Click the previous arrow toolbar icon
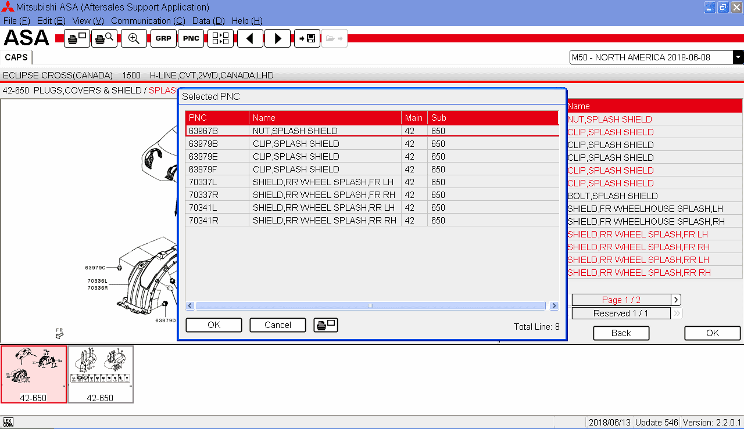Screen dimensions: 744x429 point(250,38)
